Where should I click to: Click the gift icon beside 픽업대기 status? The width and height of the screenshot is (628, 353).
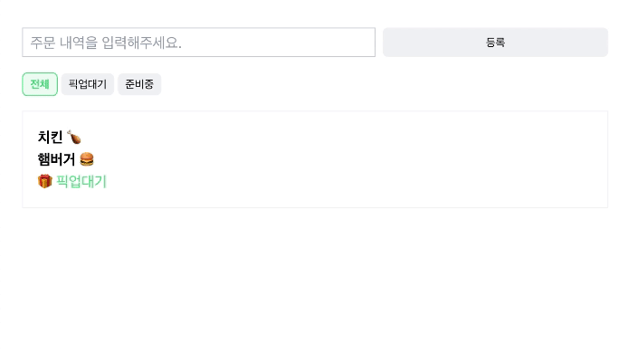tap(45, 181)
